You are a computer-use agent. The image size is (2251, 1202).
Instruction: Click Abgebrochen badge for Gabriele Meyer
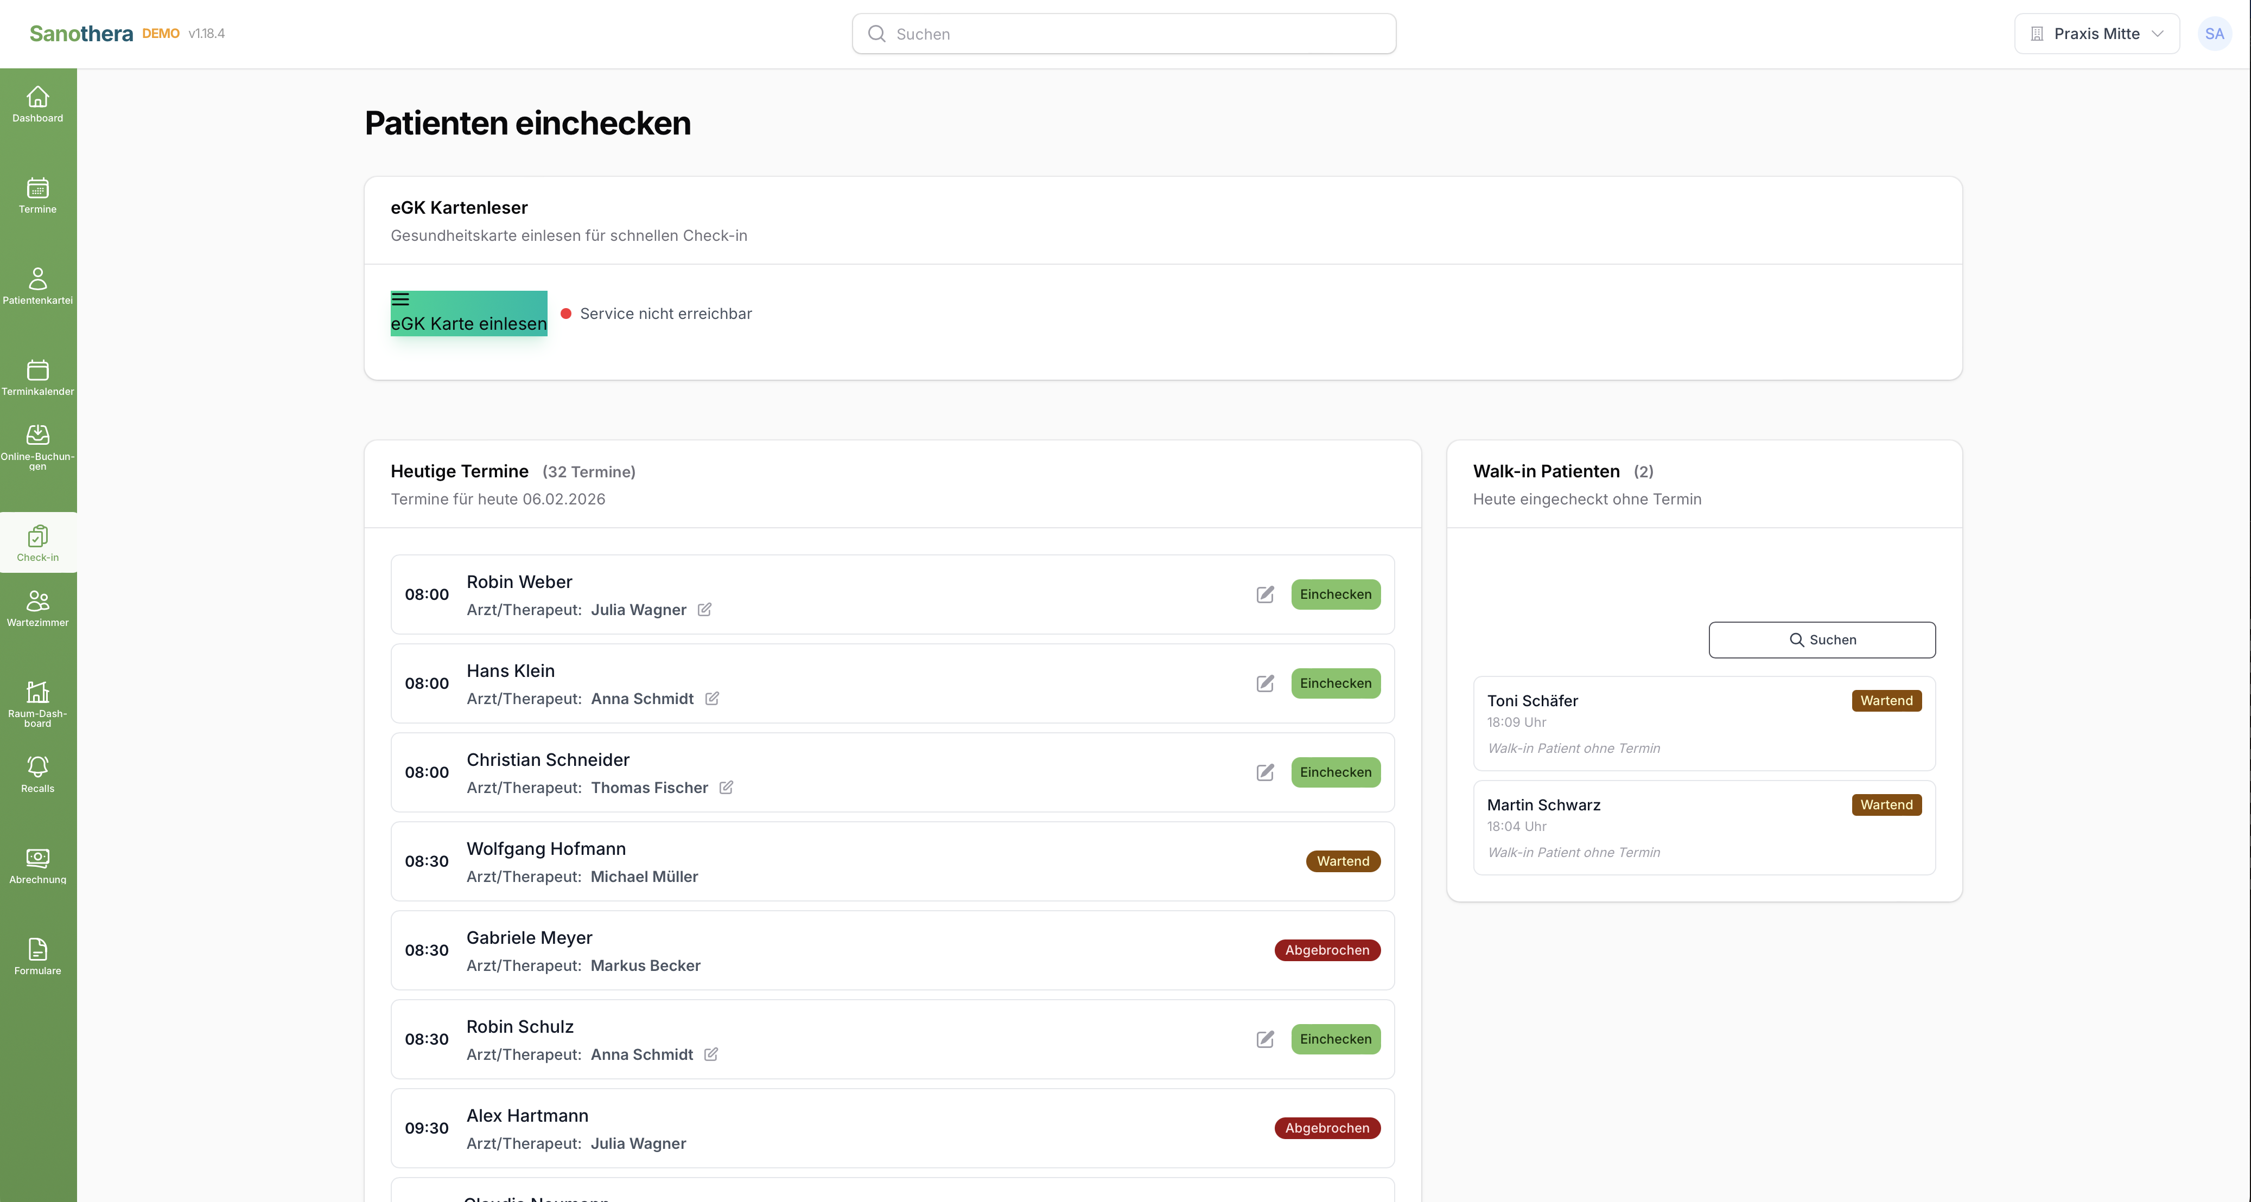[1327, 950]
